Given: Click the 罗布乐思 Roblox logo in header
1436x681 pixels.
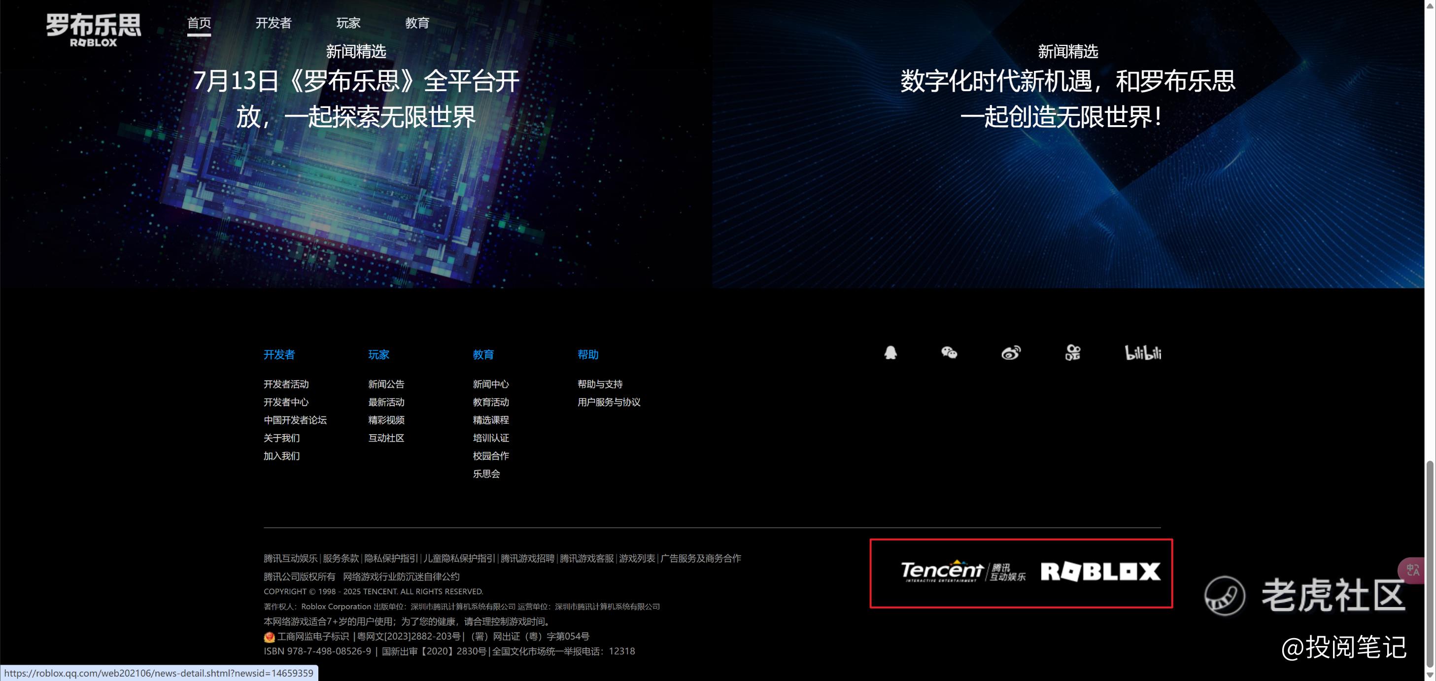Looking at the screenshot, I should click(x=94, y=30).
